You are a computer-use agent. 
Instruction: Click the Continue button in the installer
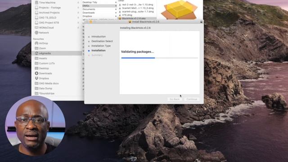tap(192, 99)
